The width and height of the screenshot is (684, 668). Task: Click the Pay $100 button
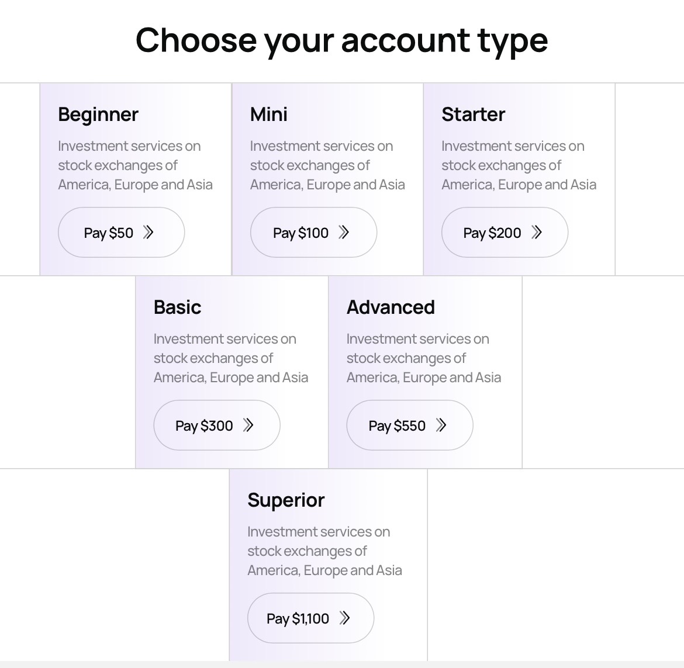click(313, 233)
